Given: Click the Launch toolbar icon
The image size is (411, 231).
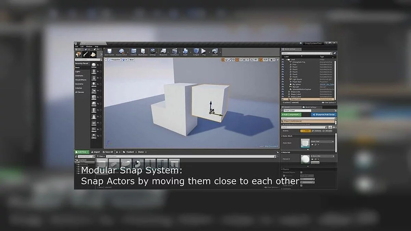Looking at the screenshot, I should 215,52.
